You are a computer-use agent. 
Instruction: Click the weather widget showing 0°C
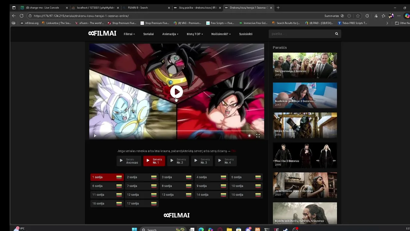point(19,228)
